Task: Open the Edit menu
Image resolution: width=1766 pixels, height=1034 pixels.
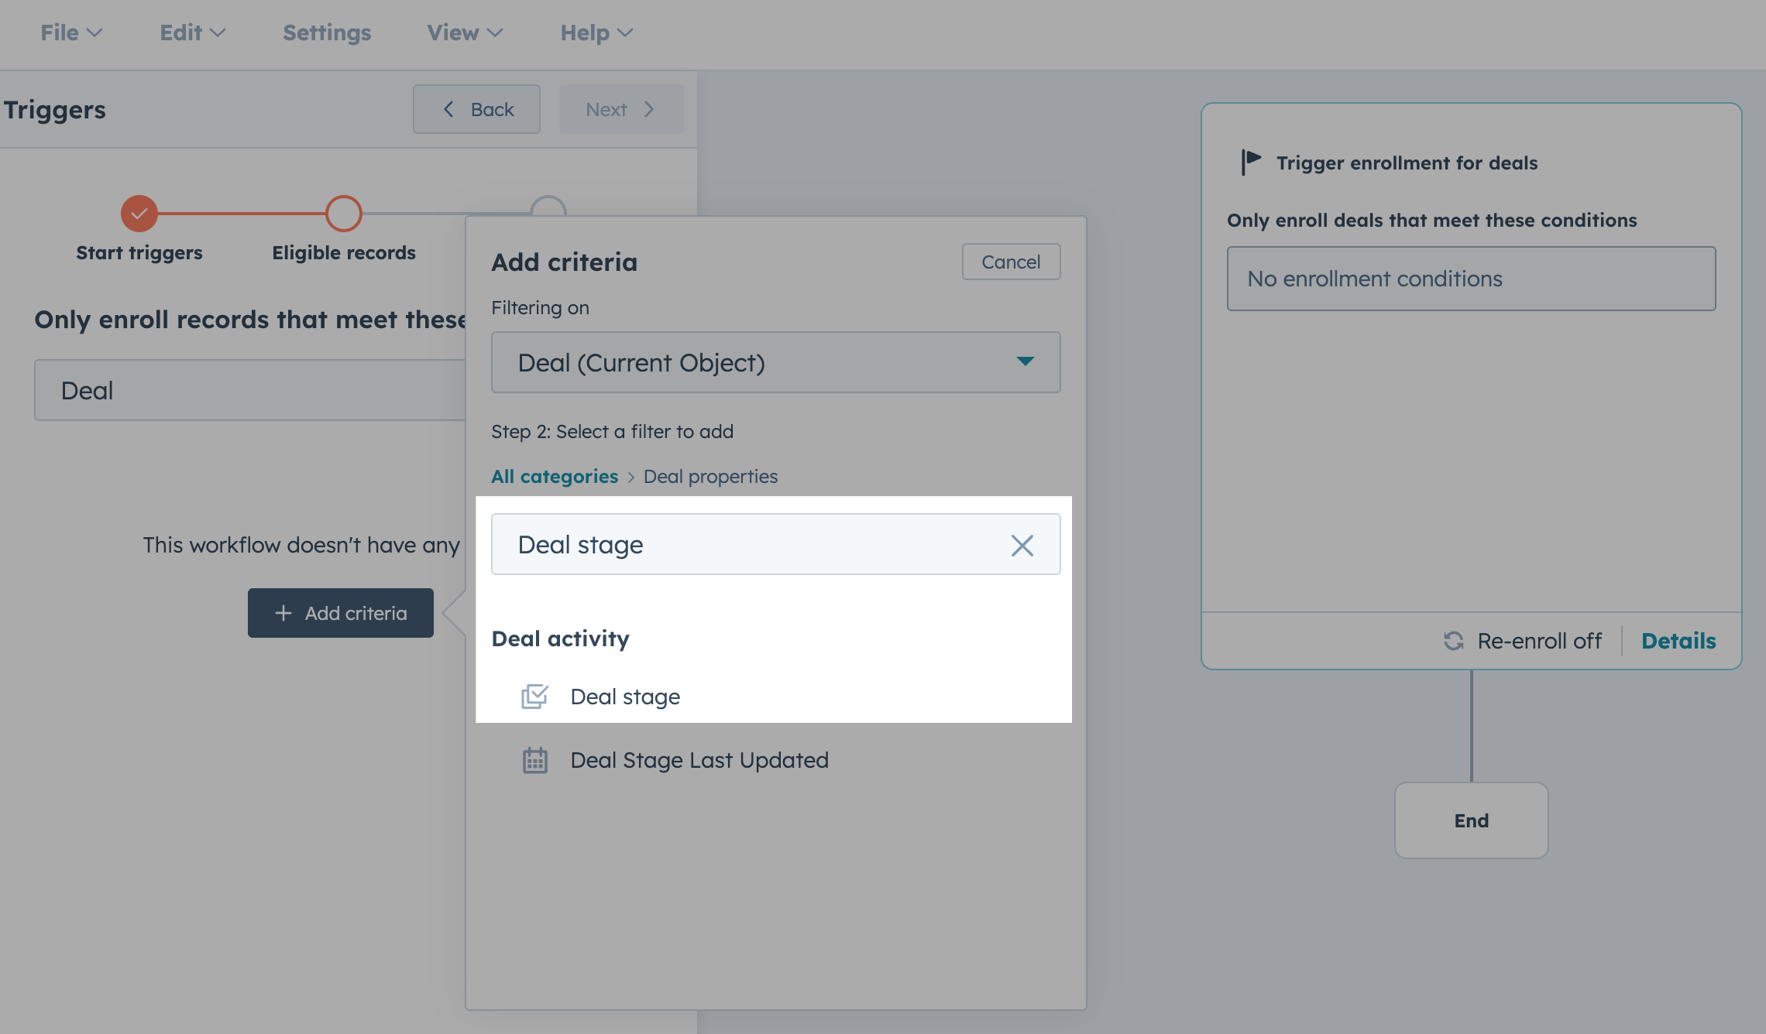Action: pos(191,33)
